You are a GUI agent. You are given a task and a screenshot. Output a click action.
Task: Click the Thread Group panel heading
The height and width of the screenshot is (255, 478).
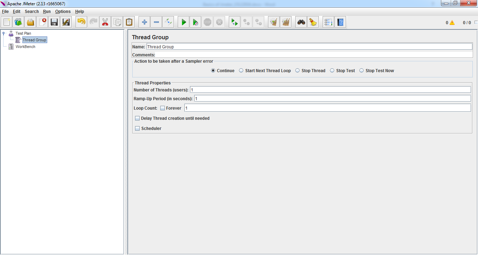[x=150, y=37]
